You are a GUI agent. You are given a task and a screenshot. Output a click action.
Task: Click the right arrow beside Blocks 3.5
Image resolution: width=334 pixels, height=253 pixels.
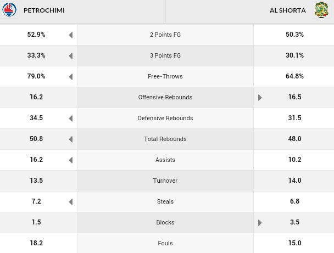[260, 223]
